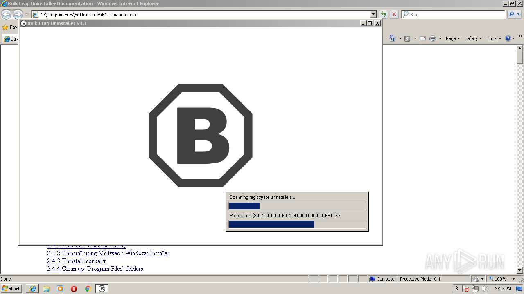
Task: Minimize the Bulk Crap Uninstaller v4.7 window
Action: pyautogui.click(x=363, y=23)
